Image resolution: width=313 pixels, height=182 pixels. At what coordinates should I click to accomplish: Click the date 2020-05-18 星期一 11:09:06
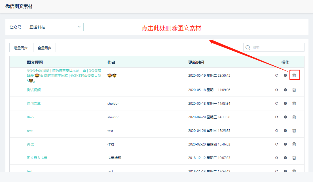click(x=209, y=90)
